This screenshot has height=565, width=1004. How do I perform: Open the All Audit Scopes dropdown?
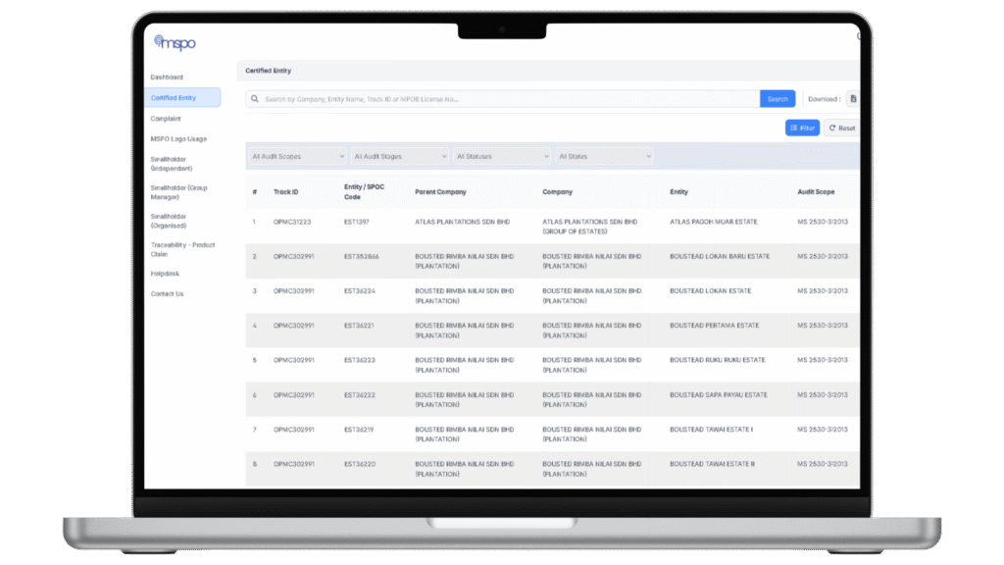pos(297,156)
